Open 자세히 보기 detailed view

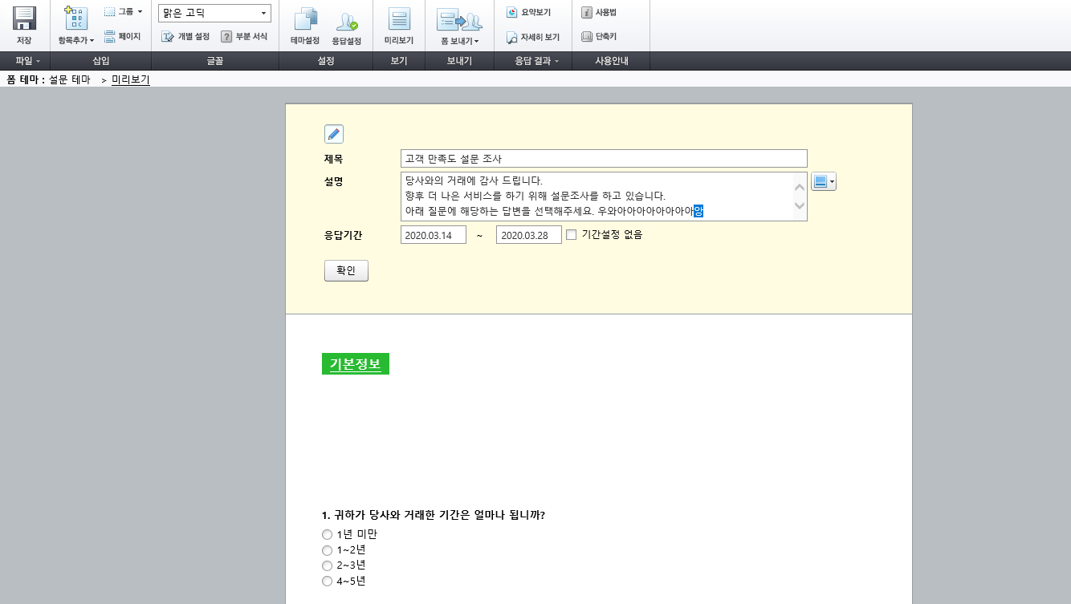pos(532,37)
